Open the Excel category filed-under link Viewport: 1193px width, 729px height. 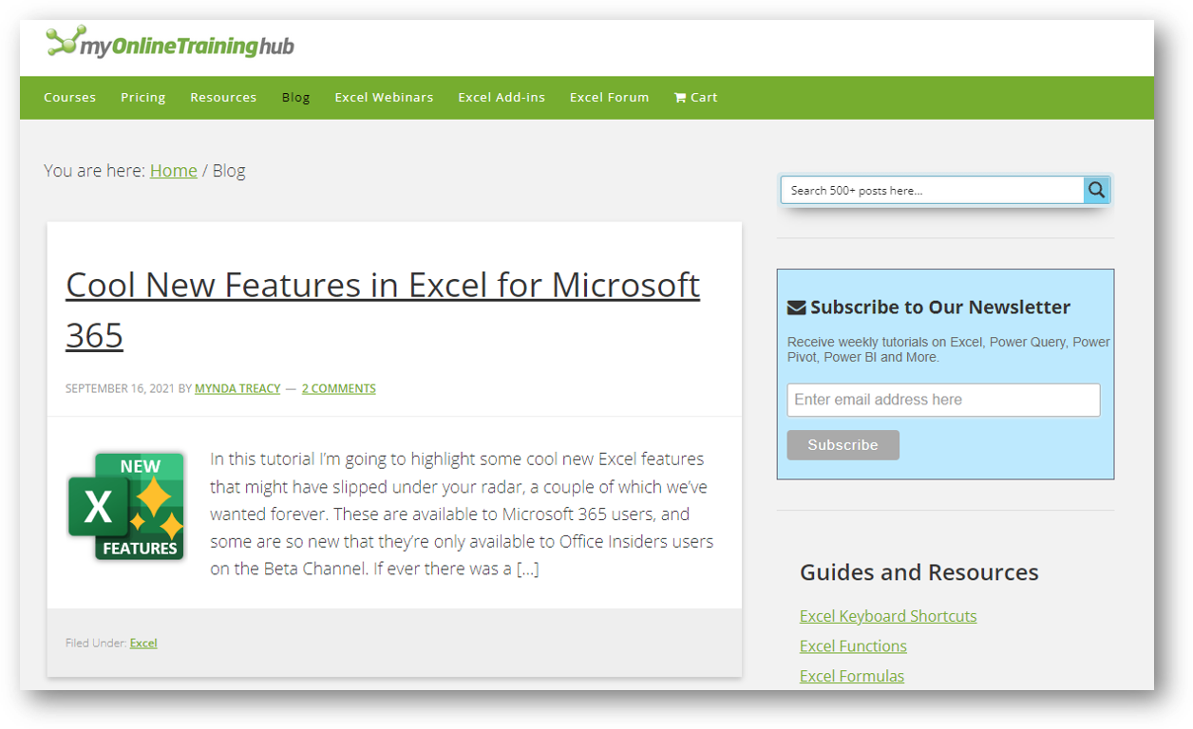pyautogui.click(x=143, y=643)
